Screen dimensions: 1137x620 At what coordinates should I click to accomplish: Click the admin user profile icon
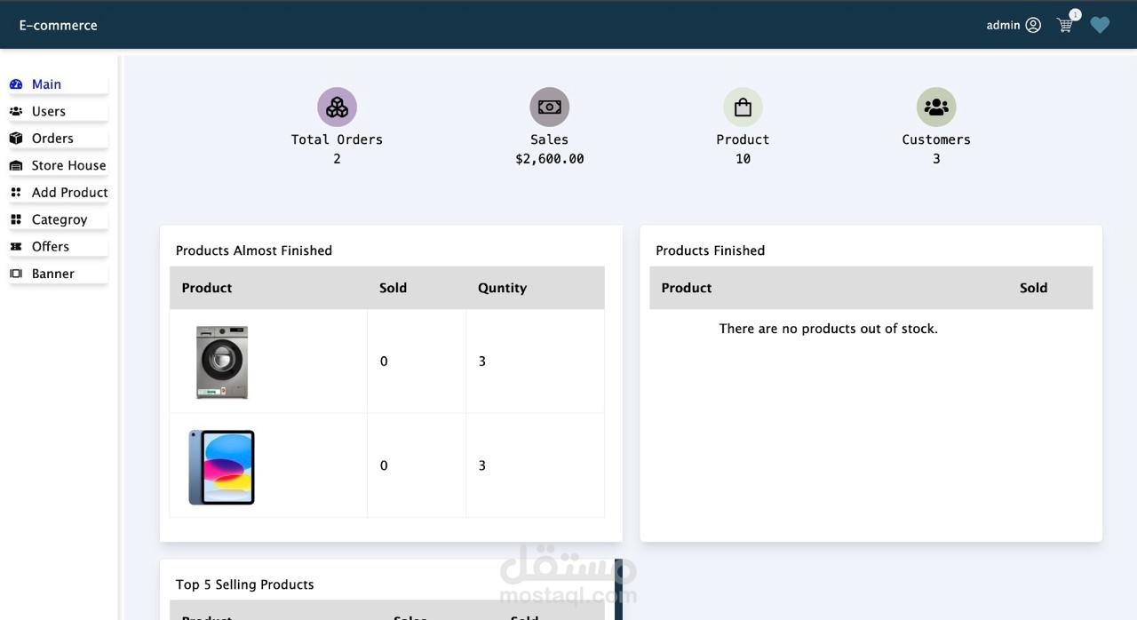pyautogui.click(x=1033, y=26)
